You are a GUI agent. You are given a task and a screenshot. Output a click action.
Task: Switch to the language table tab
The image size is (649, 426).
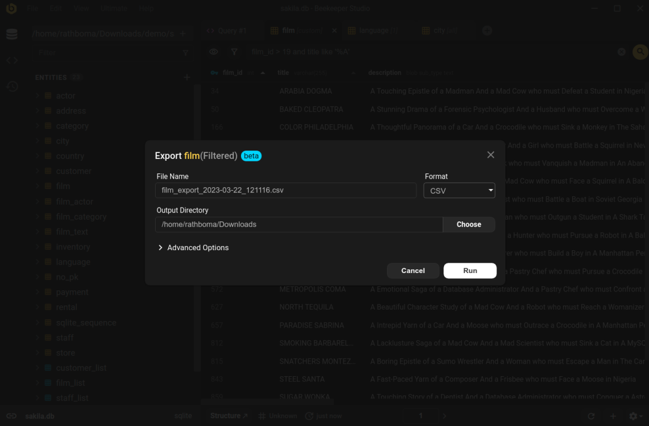tap(374, 31)
